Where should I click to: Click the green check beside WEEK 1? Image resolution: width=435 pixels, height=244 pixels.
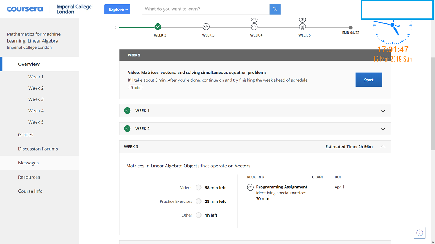pyautogui.click(x=127, y=111)
